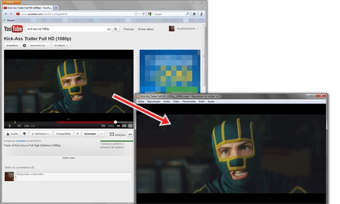The image size is (340, 204).
Task: Click the VLC video display area
Action: (231, 154)
